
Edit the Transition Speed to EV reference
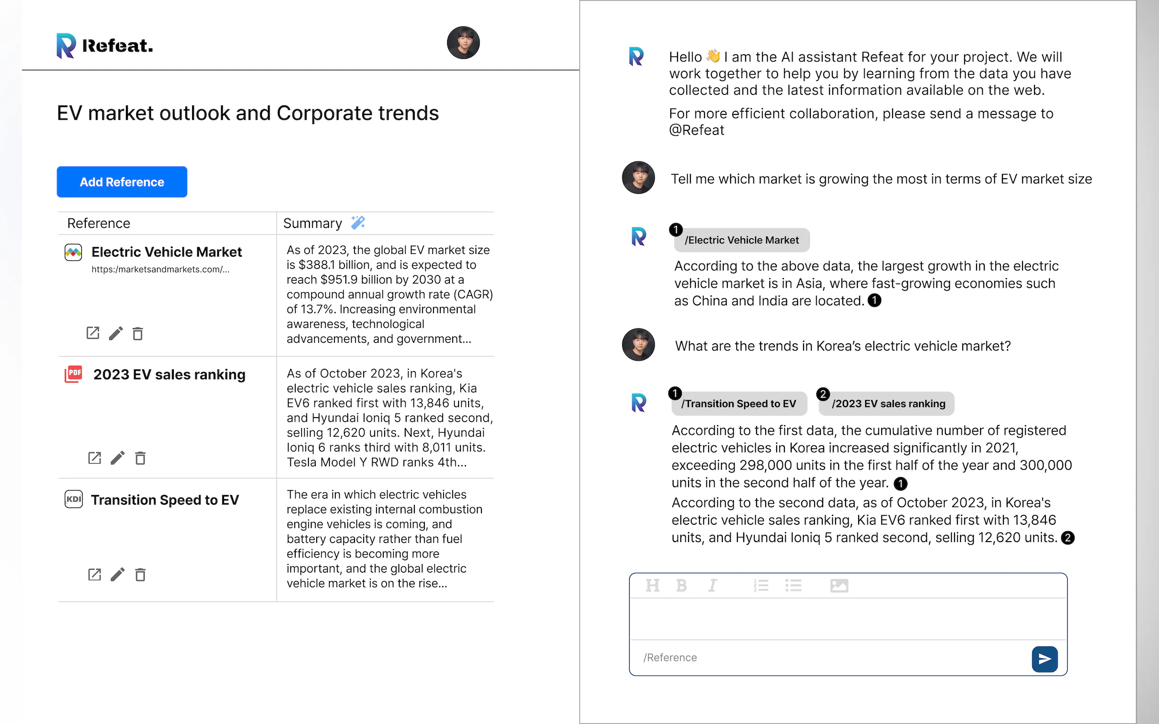pos(117,574)
